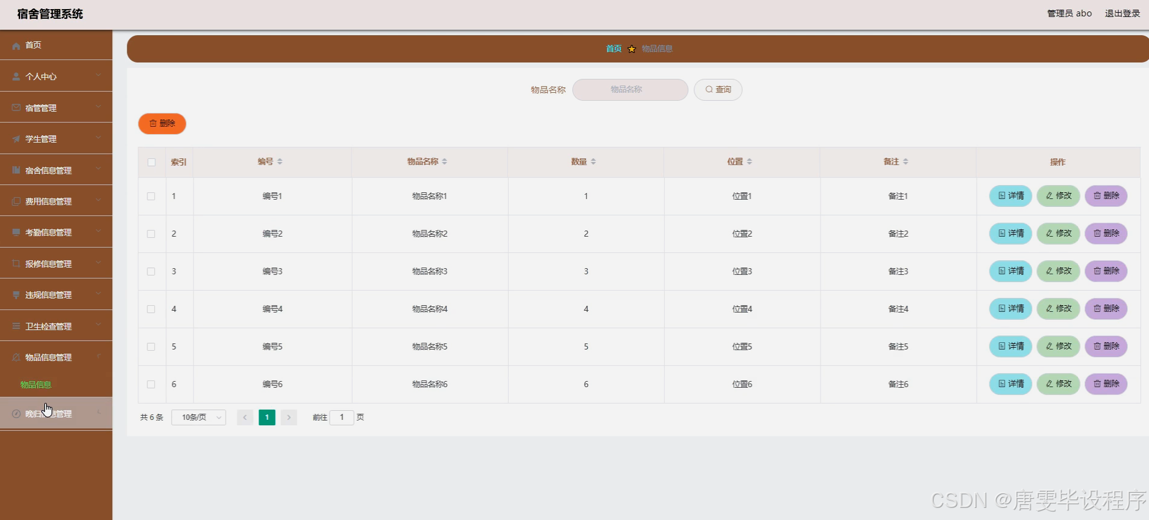Click the crop icon beside 报修信息管理
The width and height of the screenshot is (1149, 520).
pyautogui.click(x=16, y=264)
